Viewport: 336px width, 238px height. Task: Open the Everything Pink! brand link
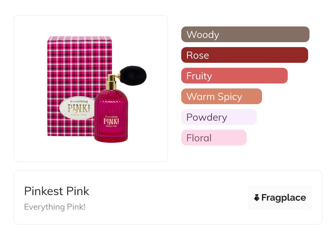55,207
